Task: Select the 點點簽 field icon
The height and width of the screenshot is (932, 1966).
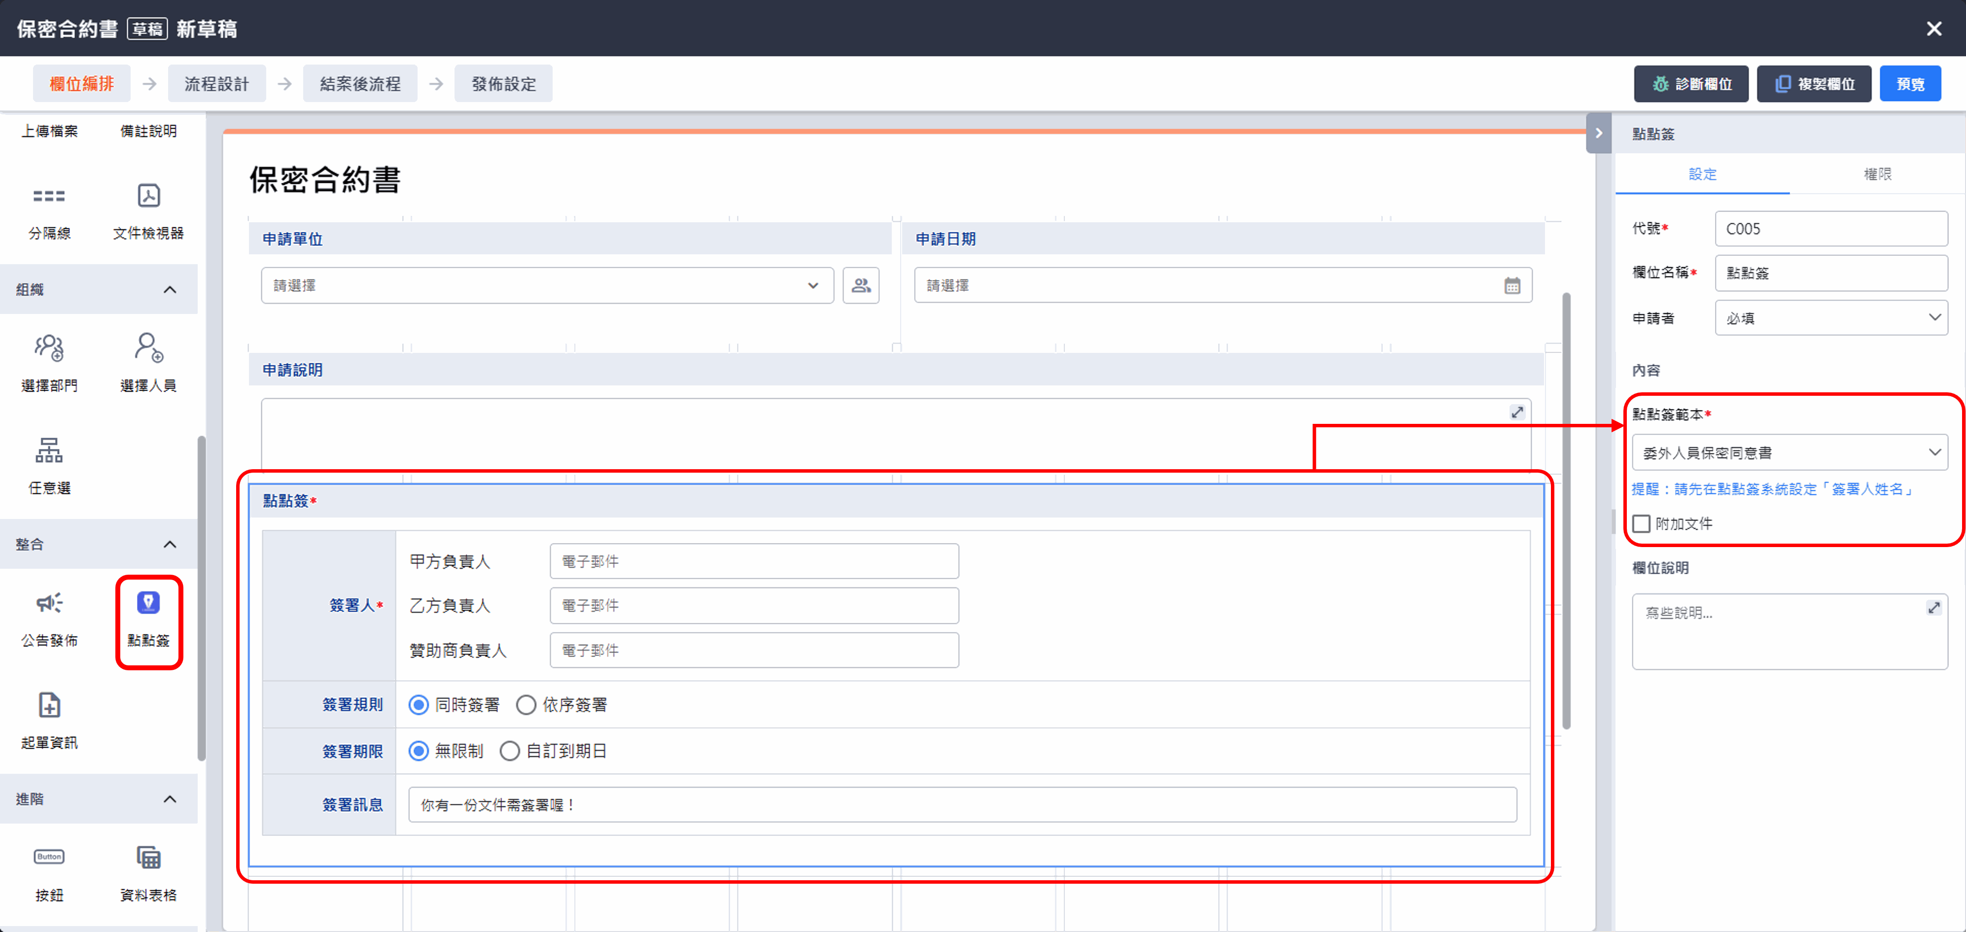Action: tap(148, 603)
